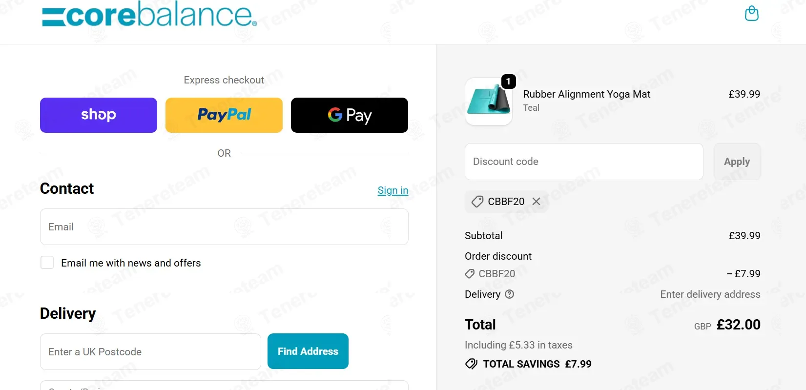Click the total savings tag icon
The image size is (806, 390).
click(471, 364)
